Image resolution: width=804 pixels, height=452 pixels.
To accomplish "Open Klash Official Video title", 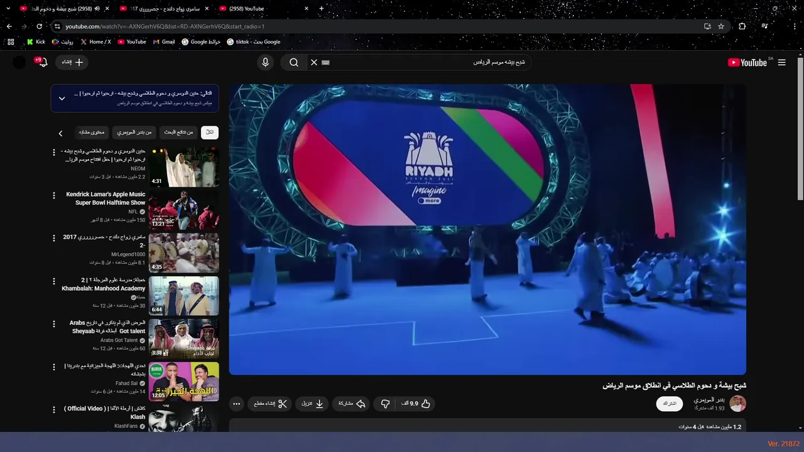I will coord(105,412).
